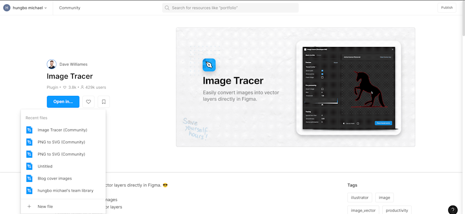Choose the Untitled recent file
The width and height of the screenshot is (465, 214).
pyautogui.click(x=63, y=166)
